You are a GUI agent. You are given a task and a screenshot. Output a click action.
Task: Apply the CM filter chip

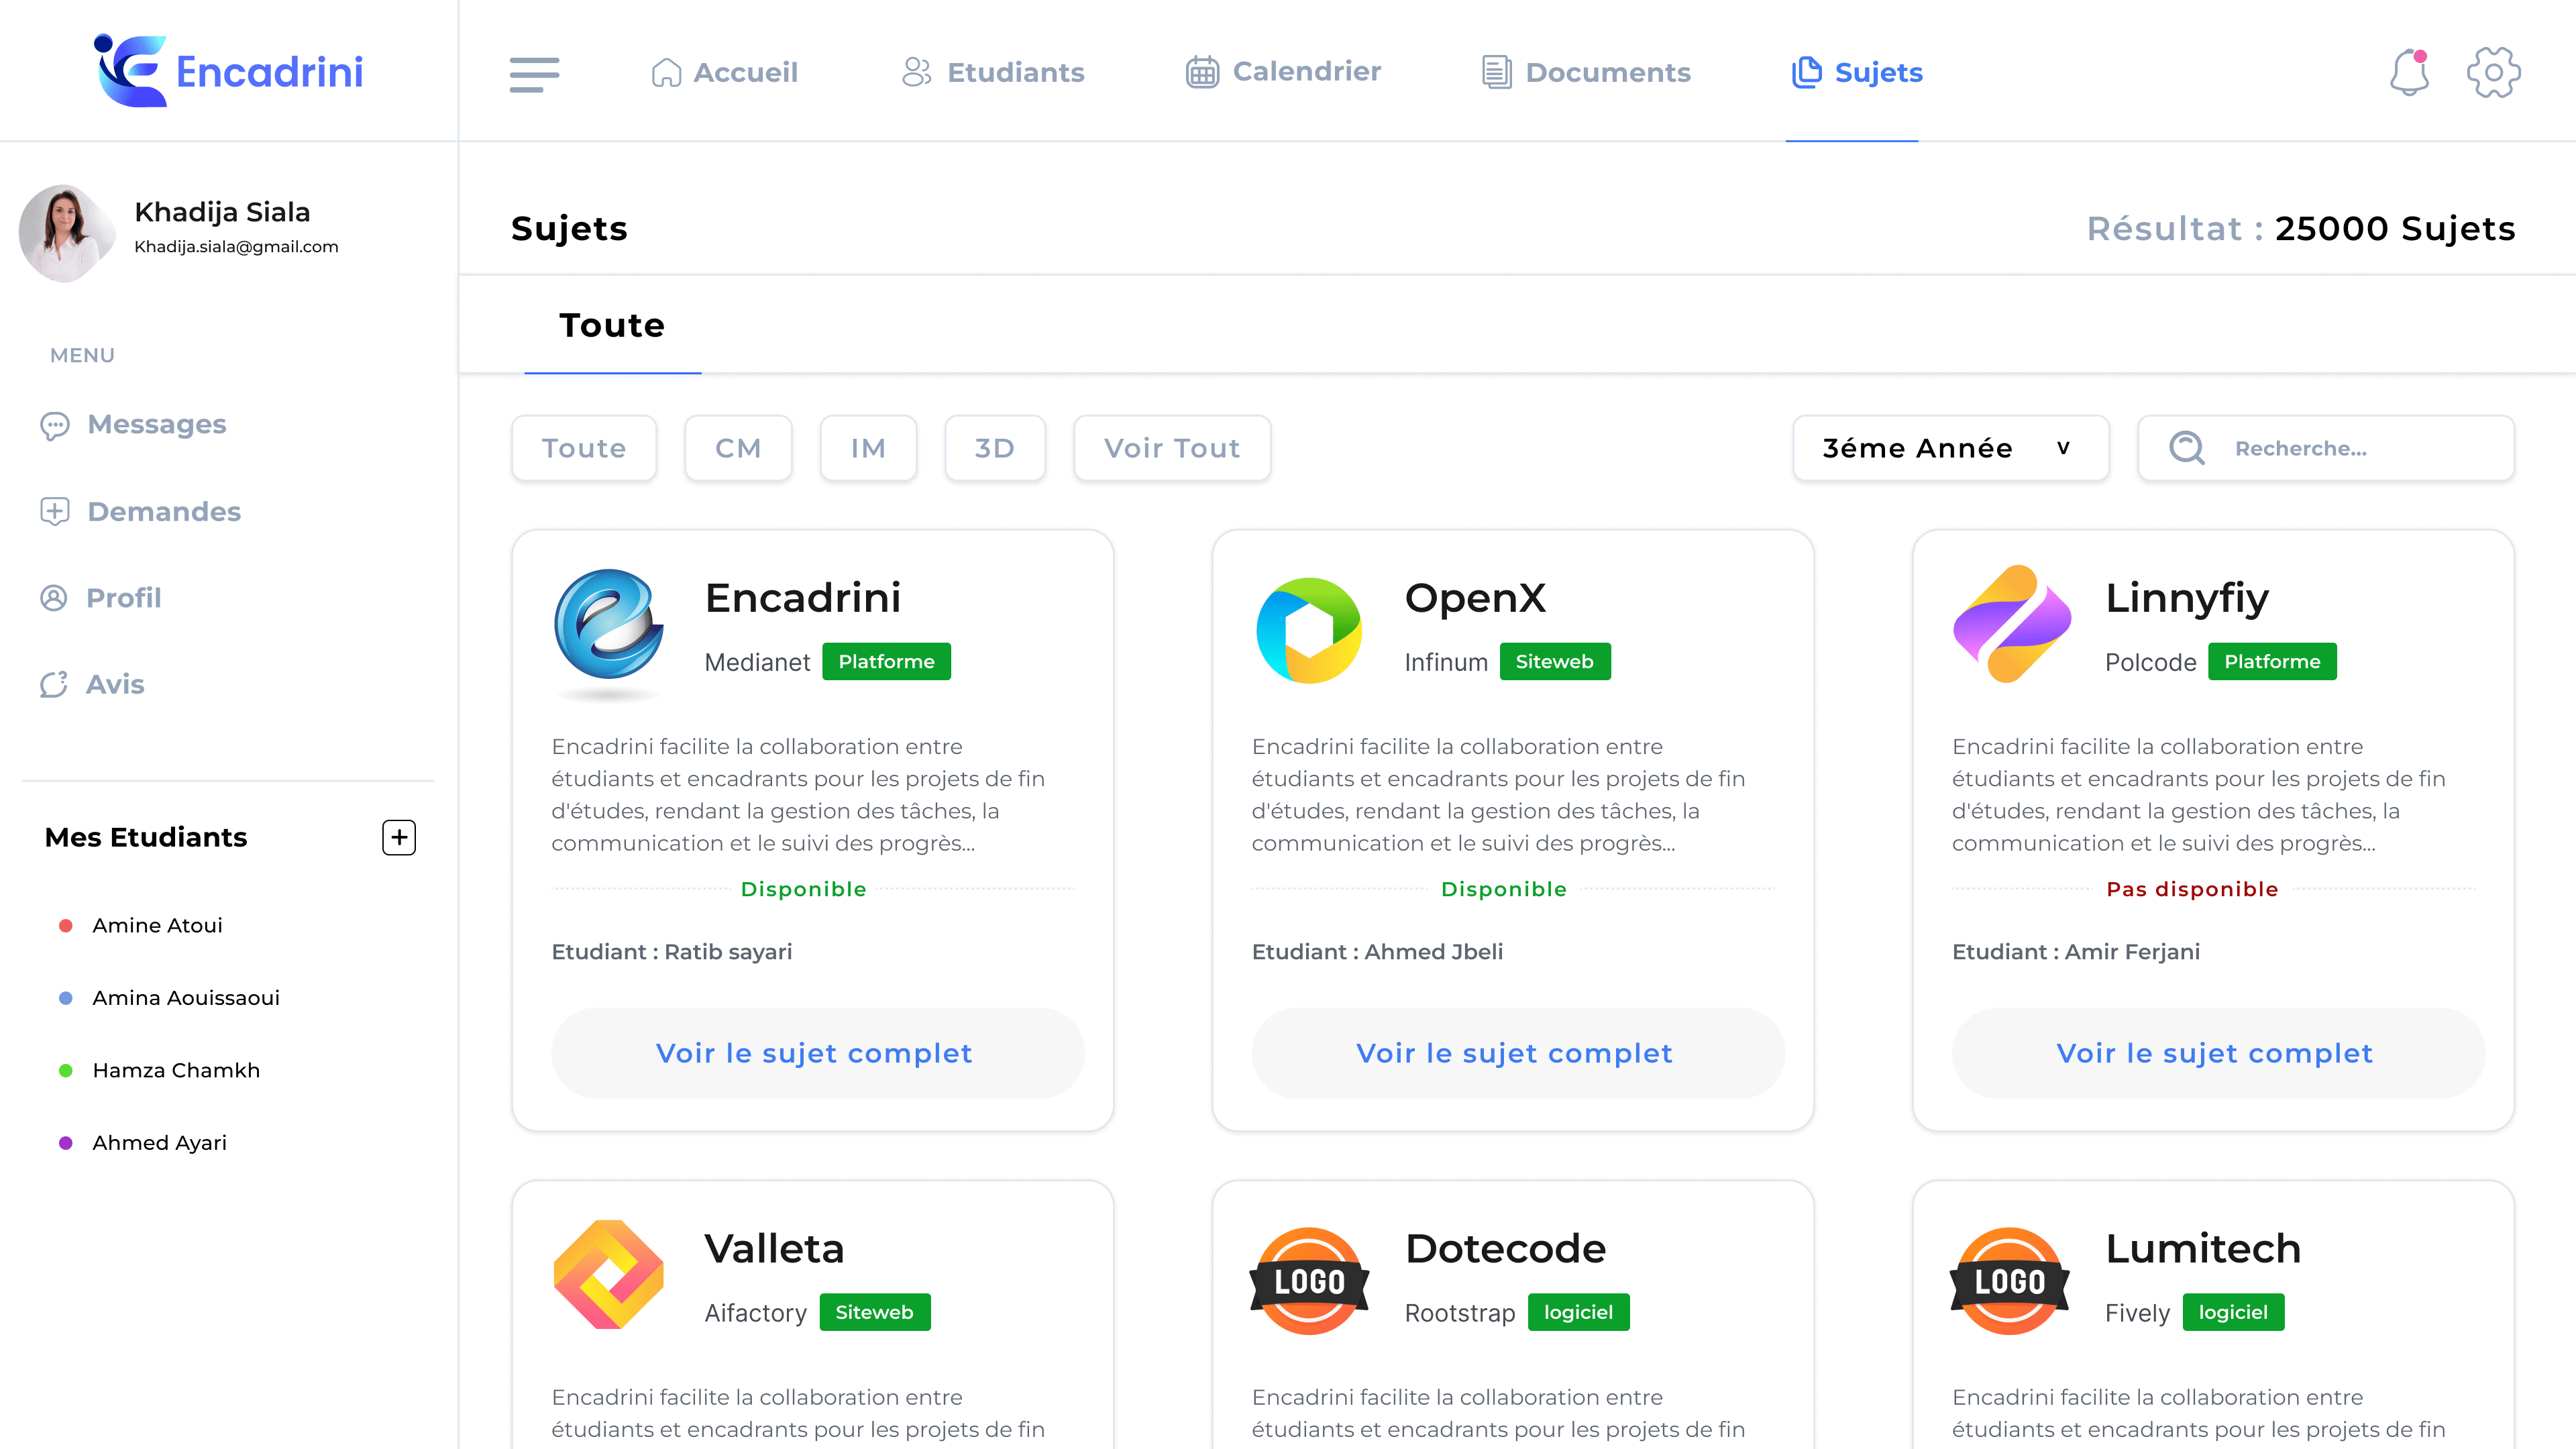[x=738, y=448]
